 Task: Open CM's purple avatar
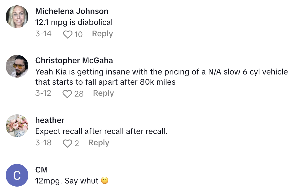[x=17, y=175]
